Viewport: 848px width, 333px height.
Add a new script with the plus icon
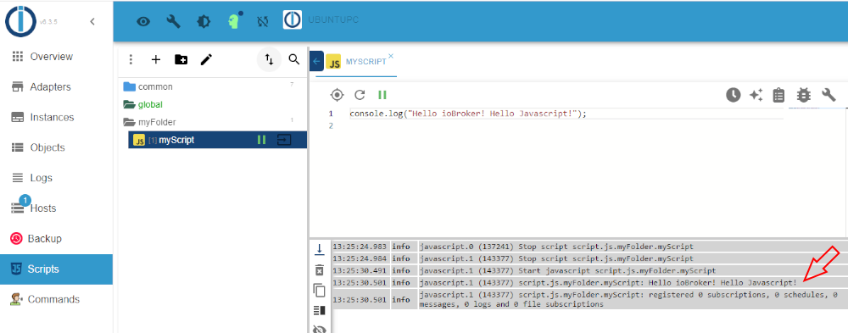(x=156, y=59)
